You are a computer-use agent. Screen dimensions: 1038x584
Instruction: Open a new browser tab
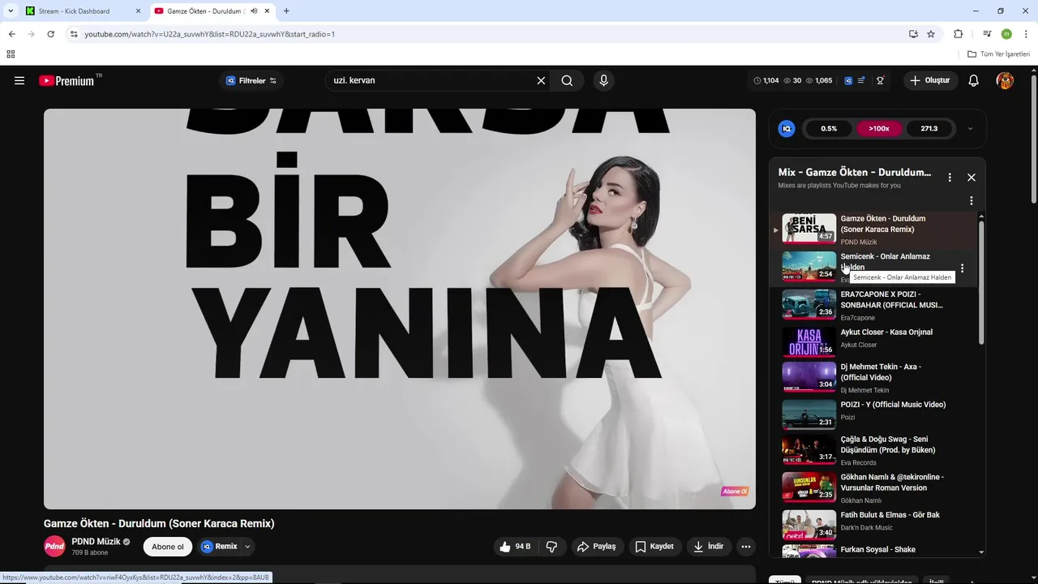click(x=286, y=11)
